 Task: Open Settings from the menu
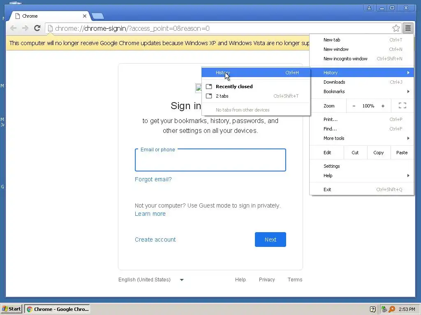coord(361,166)
